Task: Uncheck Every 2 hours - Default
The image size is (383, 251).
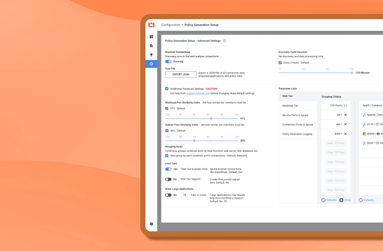Action: click(280, 62)
